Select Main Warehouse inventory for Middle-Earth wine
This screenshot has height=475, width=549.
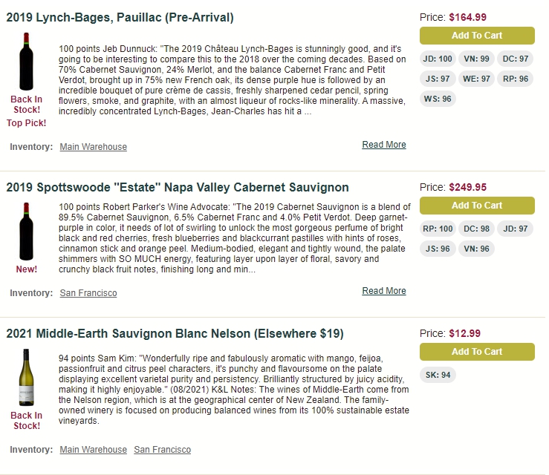click(x=93, y=450)
